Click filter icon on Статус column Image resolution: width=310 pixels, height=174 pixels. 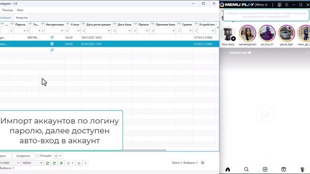coord(68,25)
